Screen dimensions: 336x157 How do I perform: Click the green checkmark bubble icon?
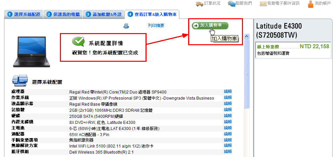78,42
